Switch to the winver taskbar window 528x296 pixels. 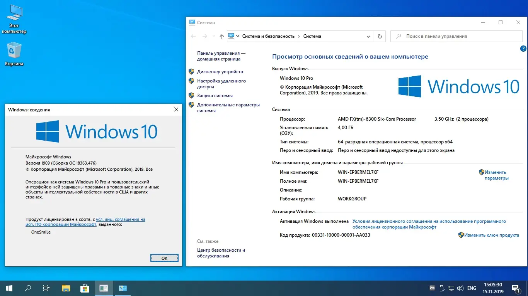click(104, 288)
